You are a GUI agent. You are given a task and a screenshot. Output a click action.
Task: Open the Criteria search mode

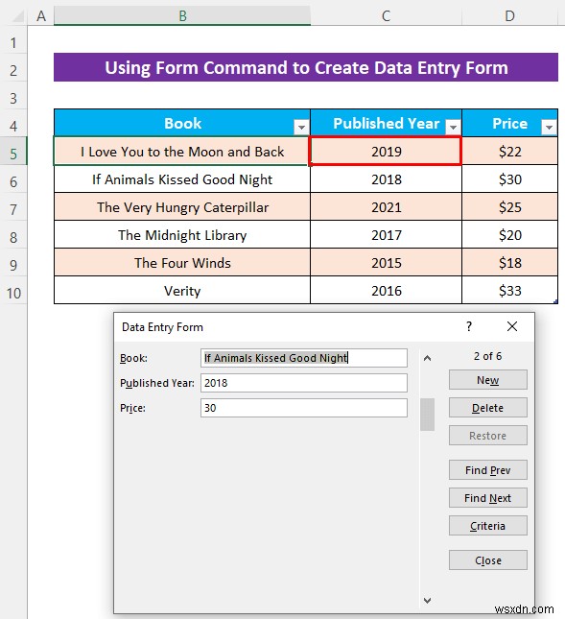[487, 526]
